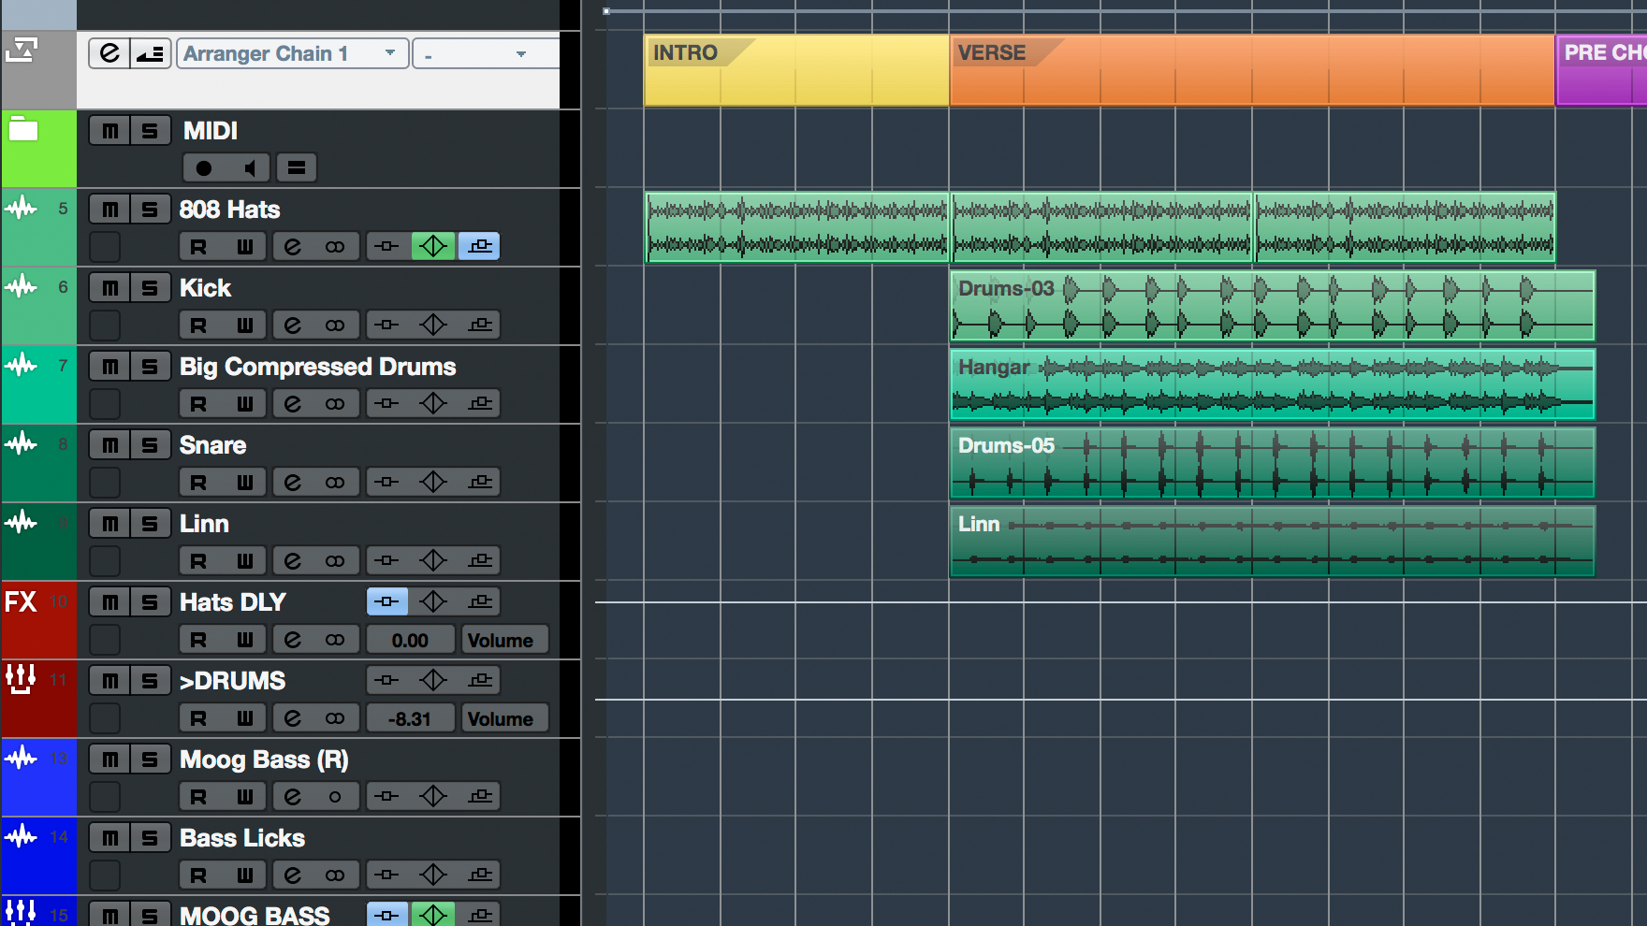Screen dimensions: 1647x926
Task: Open the Arranger Chain 1 dropdown
Action: pyautogui.click(x=292, y=53)
